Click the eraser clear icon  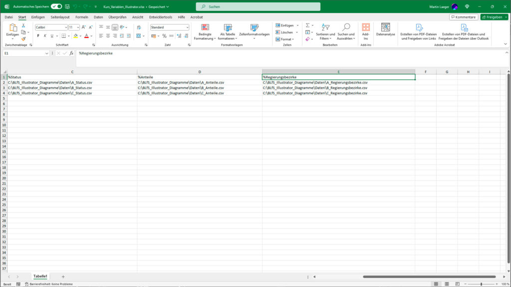pyautogui.click(x=307, y=39)
